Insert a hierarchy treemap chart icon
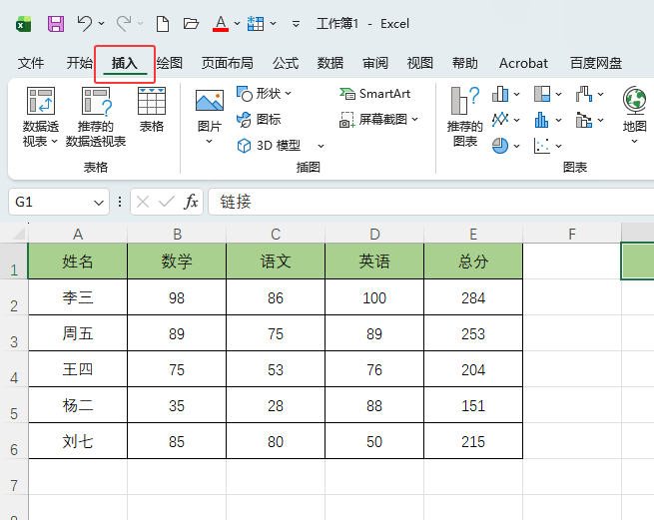The width and height of the screenshot is (654, 520). click(x=542, y=94)
